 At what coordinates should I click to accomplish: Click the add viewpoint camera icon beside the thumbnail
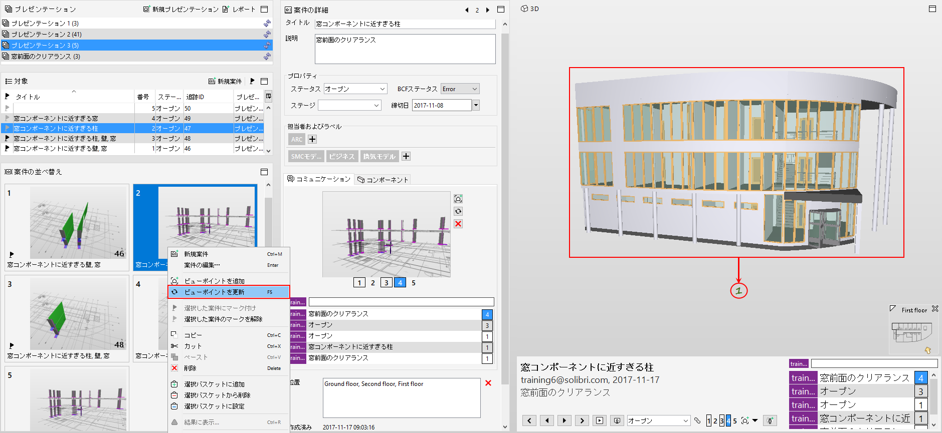point(458,199)
